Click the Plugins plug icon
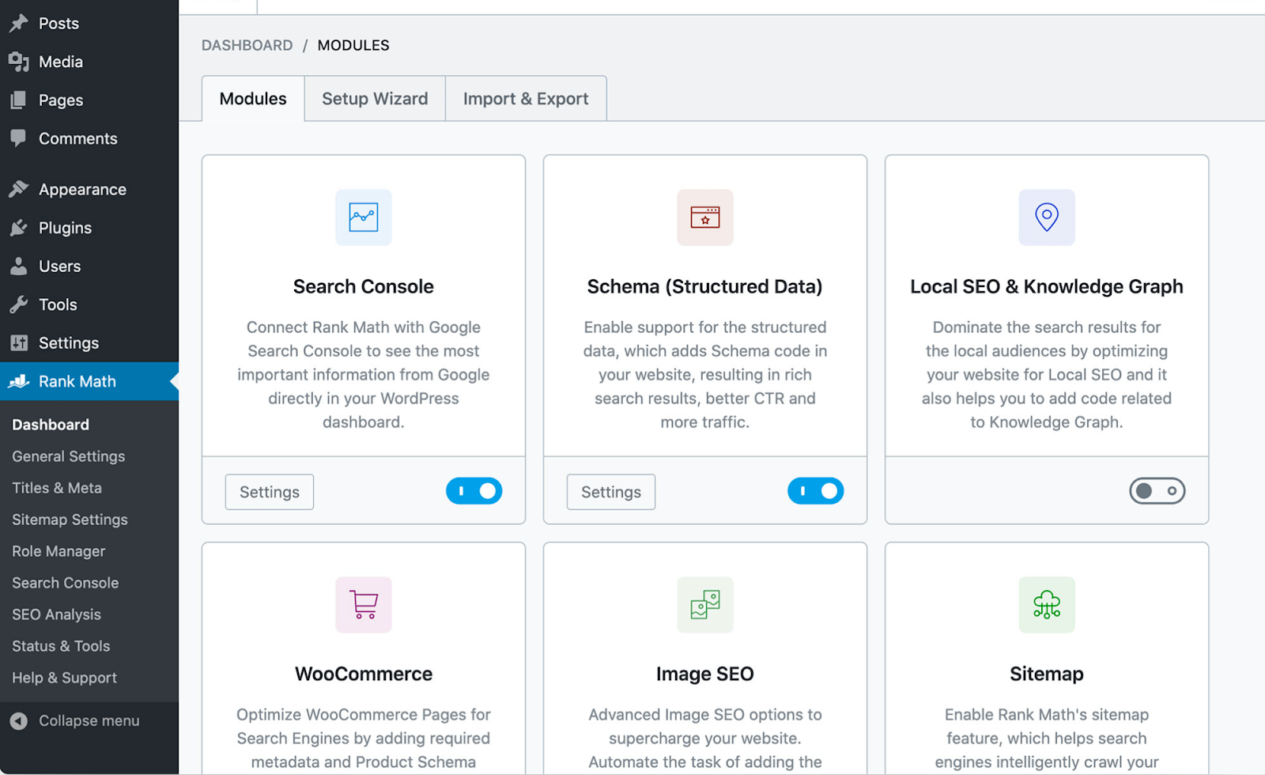The image size is (1265, 775). [x=19, y=228]
